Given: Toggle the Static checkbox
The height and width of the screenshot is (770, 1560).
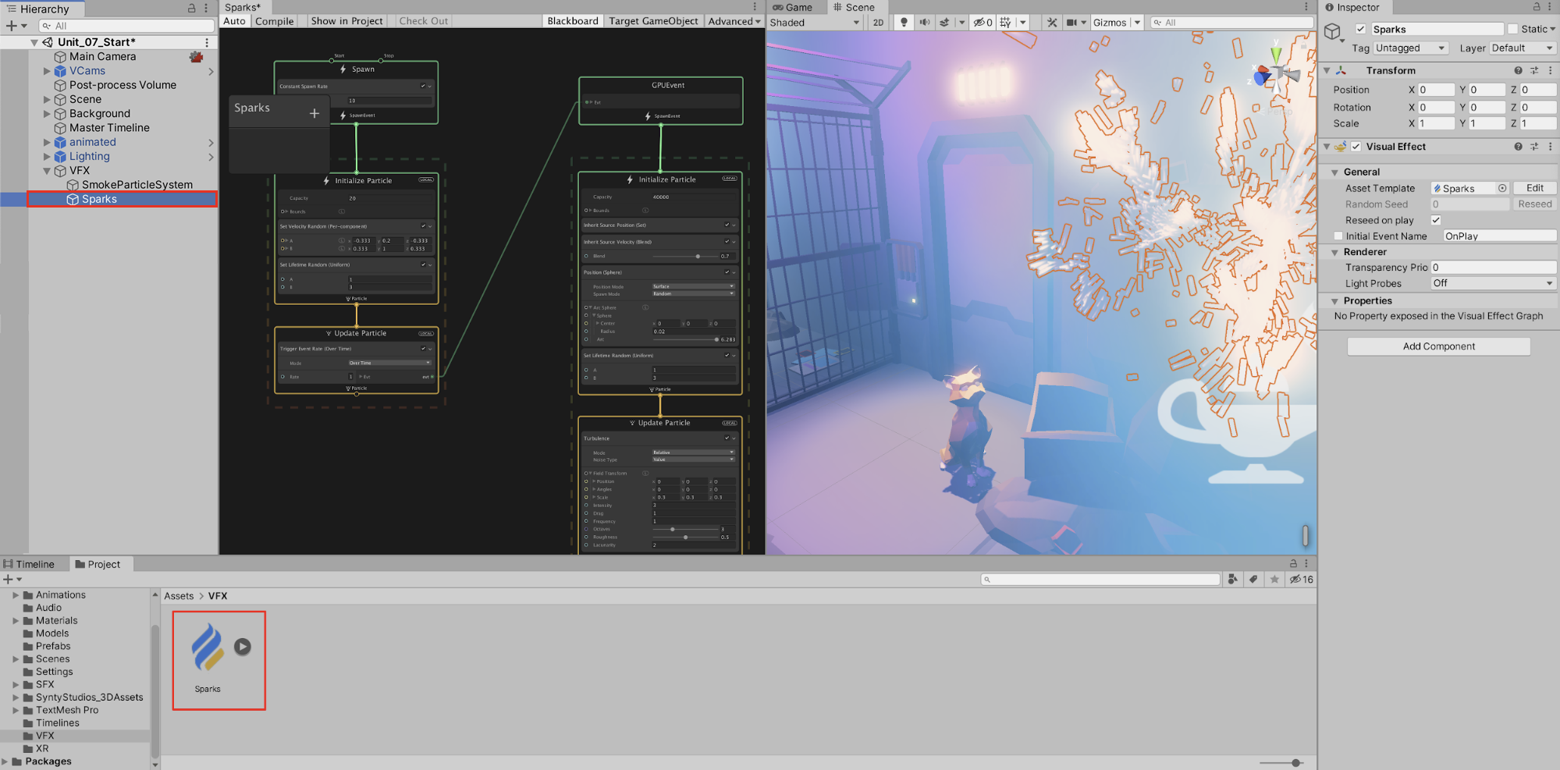Looking at the screenshot, I should [x=1513, y=29].
